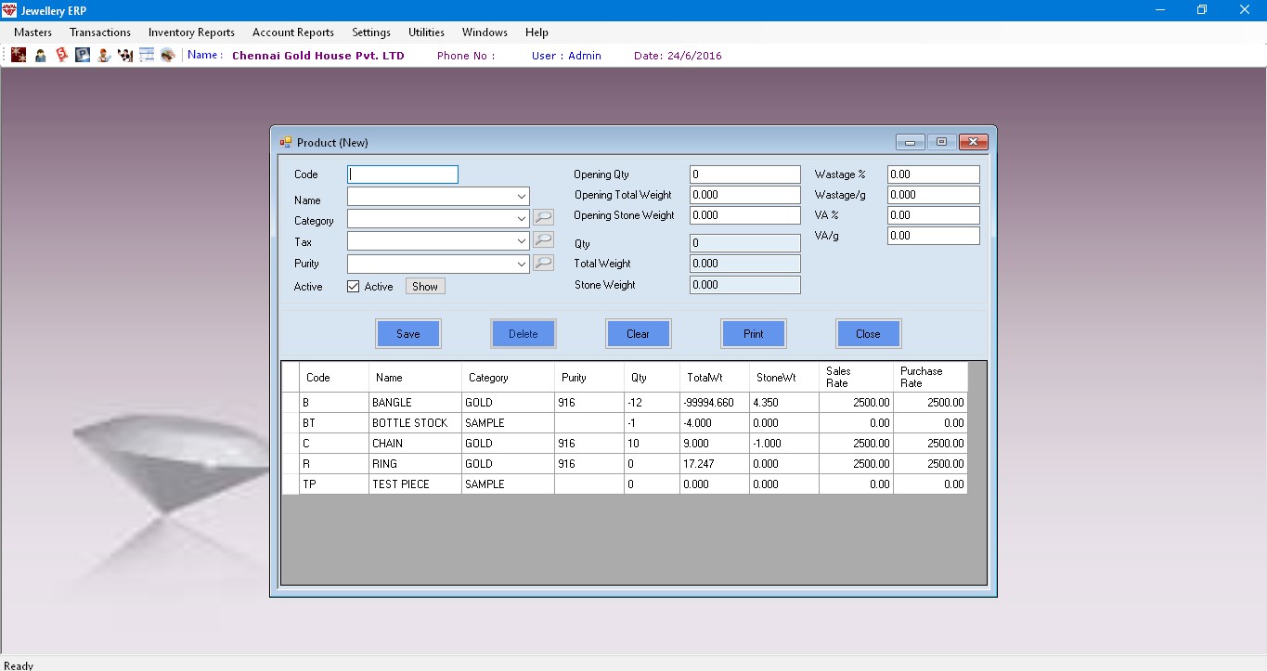The image size is (1267, 671).
Task: Click the Wastage % field
Action: point(934,174)
